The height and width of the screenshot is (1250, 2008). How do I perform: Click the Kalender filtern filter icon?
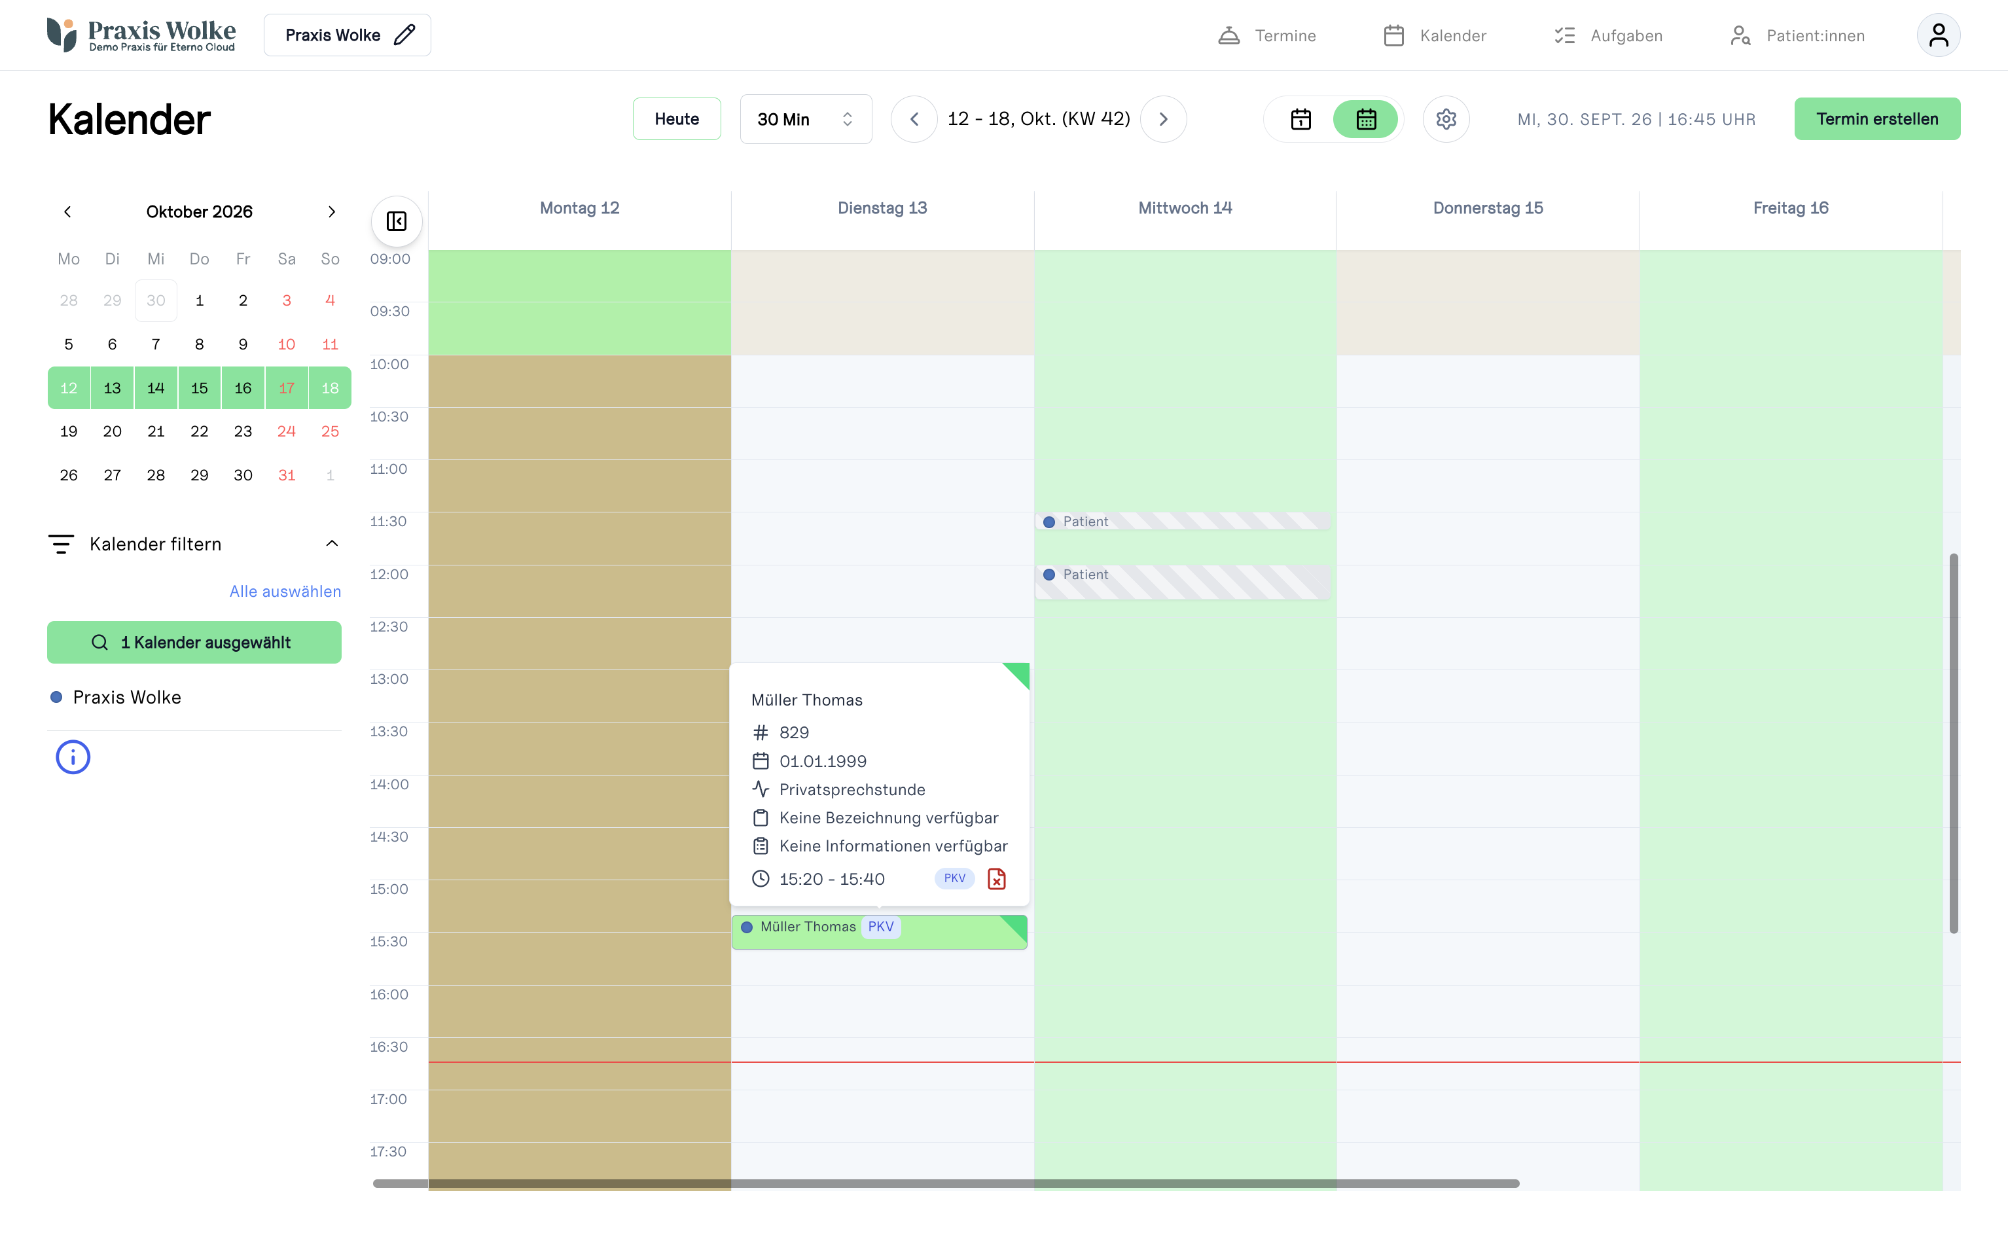(60, 544)
